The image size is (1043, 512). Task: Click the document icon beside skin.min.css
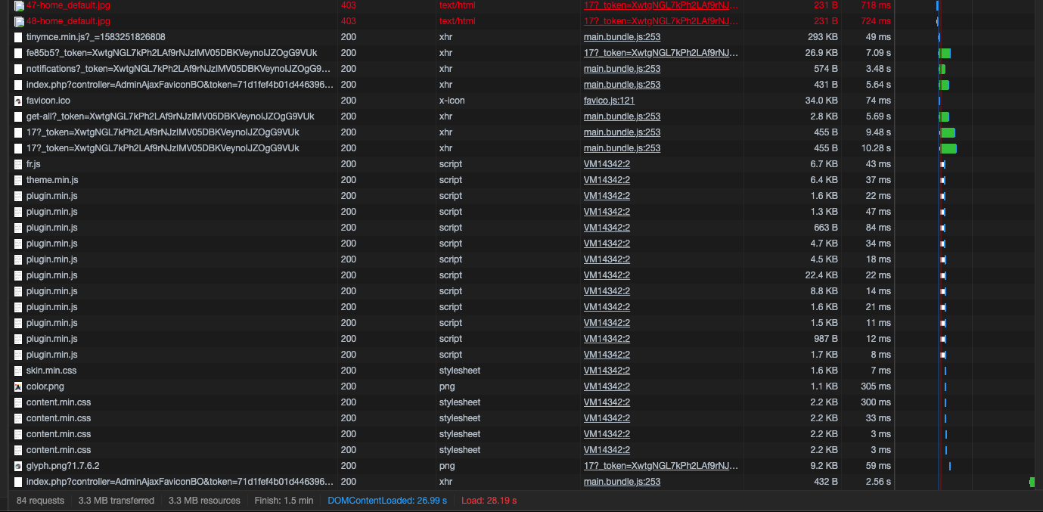click(x=18, y=371)
